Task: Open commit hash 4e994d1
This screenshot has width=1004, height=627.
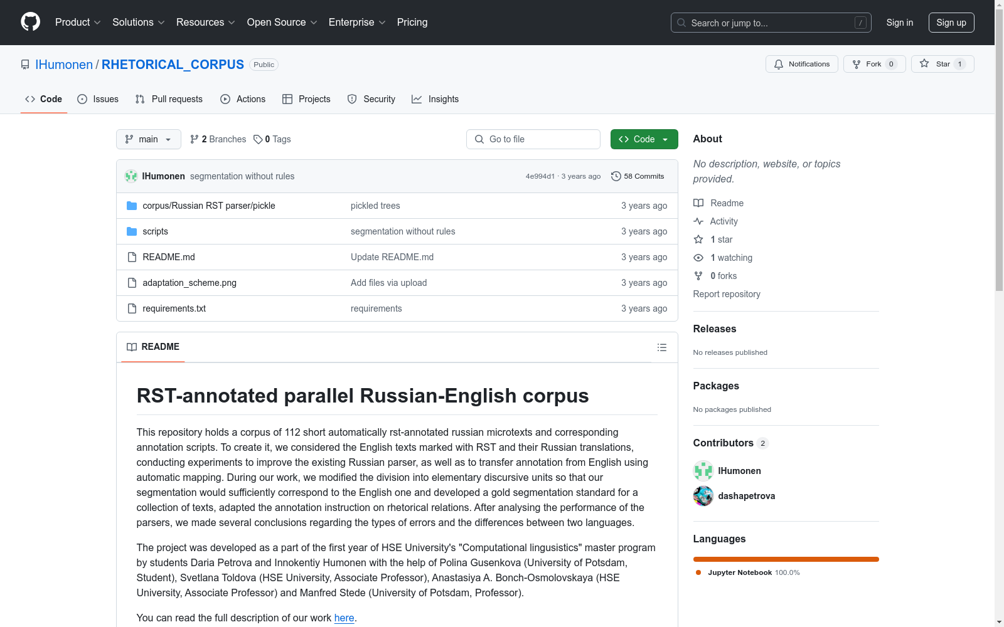Action: (x=540, y=176)
